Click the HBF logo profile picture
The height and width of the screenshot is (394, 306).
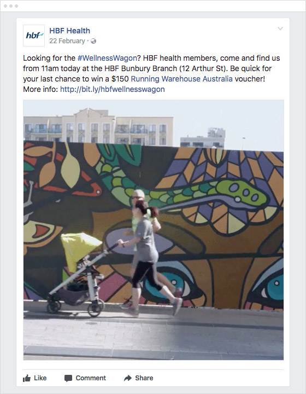click(x=34, y=36)
